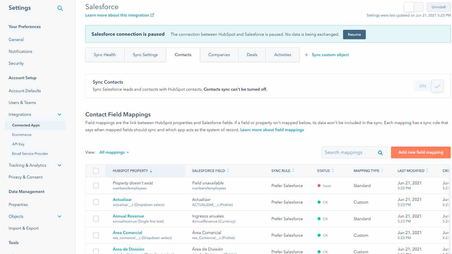Toggle the switch next to Uninstall
The width and height of the screenshot is (452, 254).
414,7
